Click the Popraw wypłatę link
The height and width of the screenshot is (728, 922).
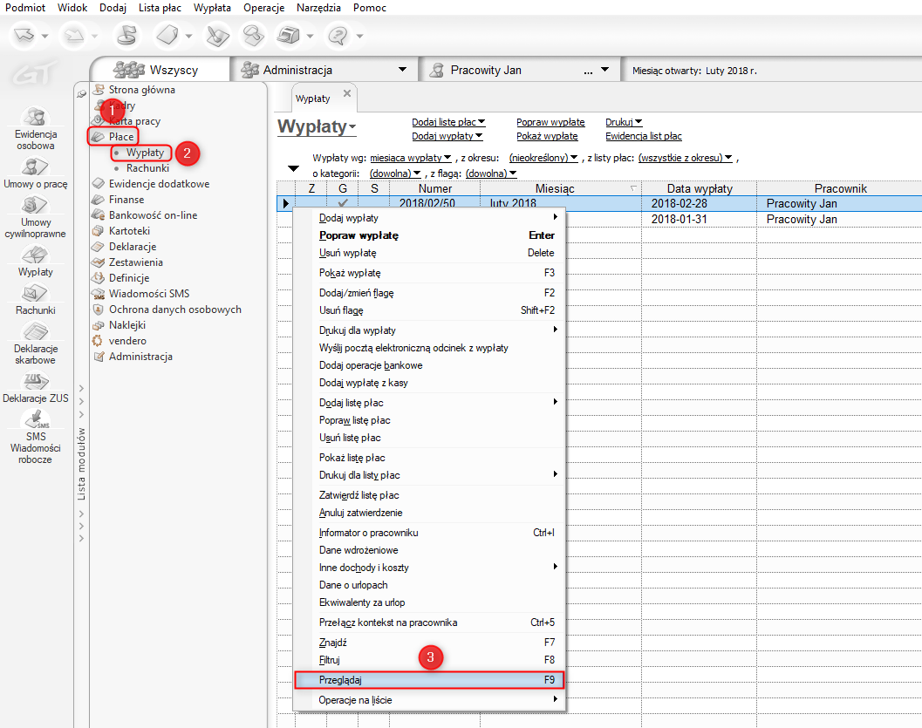(550, 122)
